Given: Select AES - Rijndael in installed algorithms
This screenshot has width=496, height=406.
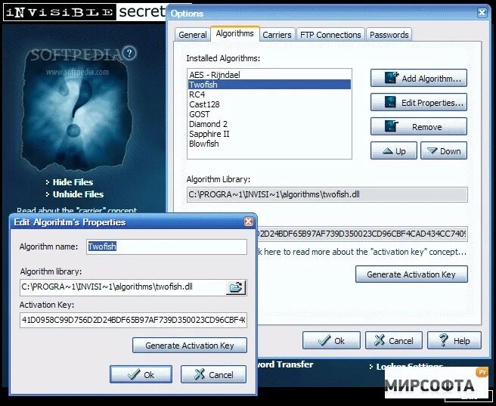Looking at the screenshot, I should coord(269,75).
